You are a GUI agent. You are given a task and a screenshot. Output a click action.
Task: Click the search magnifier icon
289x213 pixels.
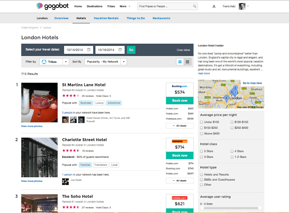[x=194, y=6]
